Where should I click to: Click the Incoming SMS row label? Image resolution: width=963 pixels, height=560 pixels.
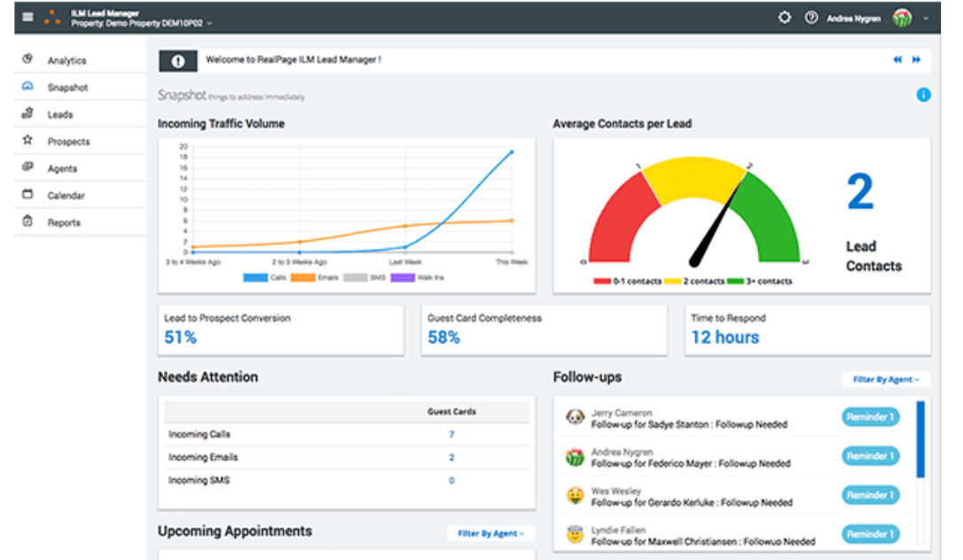[199, 481]
